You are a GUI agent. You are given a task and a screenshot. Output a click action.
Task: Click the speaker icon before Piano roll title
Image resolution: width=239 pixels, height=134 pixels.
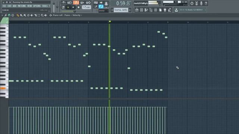click(x=50, y=15)
